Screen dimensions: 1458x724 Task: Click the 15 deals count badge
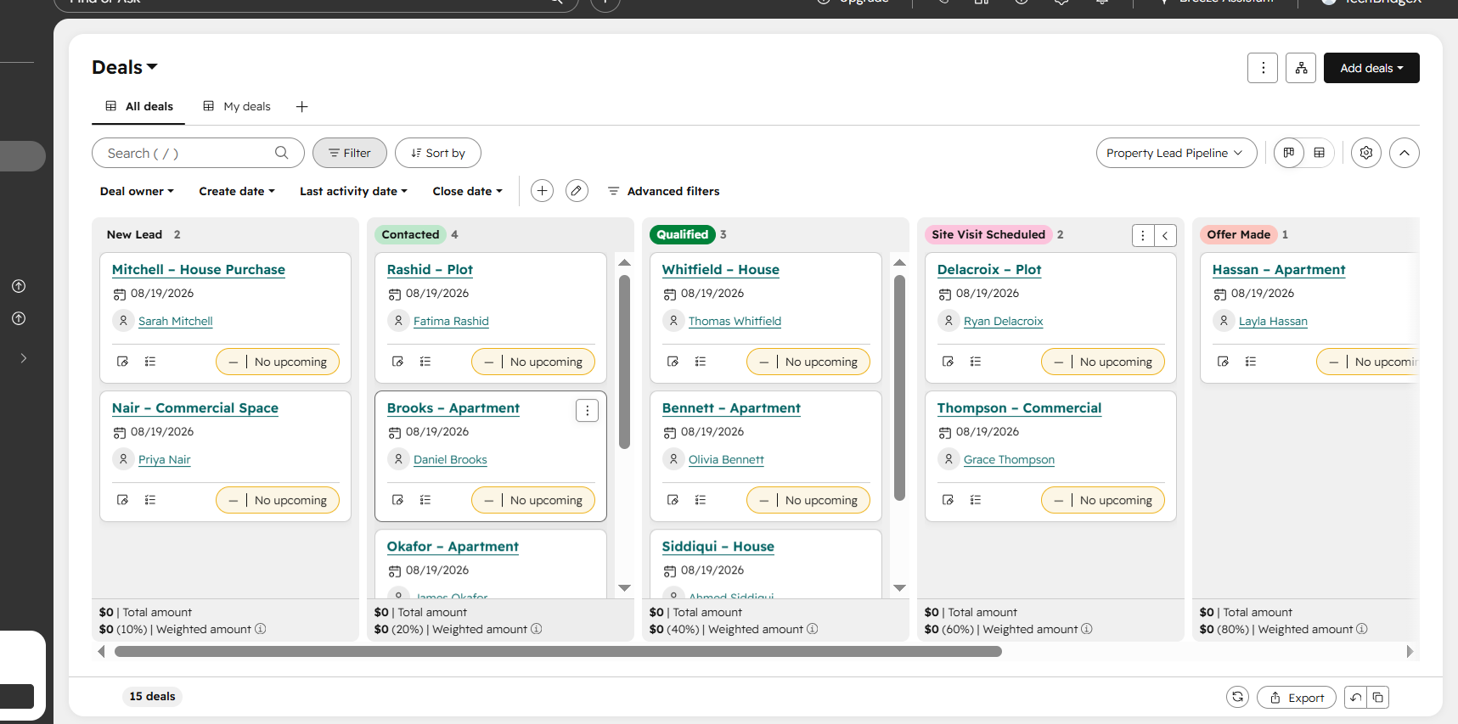point(153,696)
